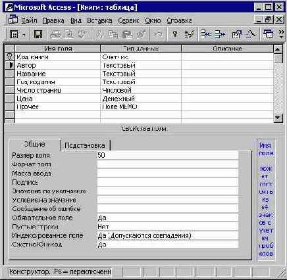The height and width of the screenshot is (280, 287).
Task: Click the Insert Rows toolbar icon
Action: [x=206, y=34]
